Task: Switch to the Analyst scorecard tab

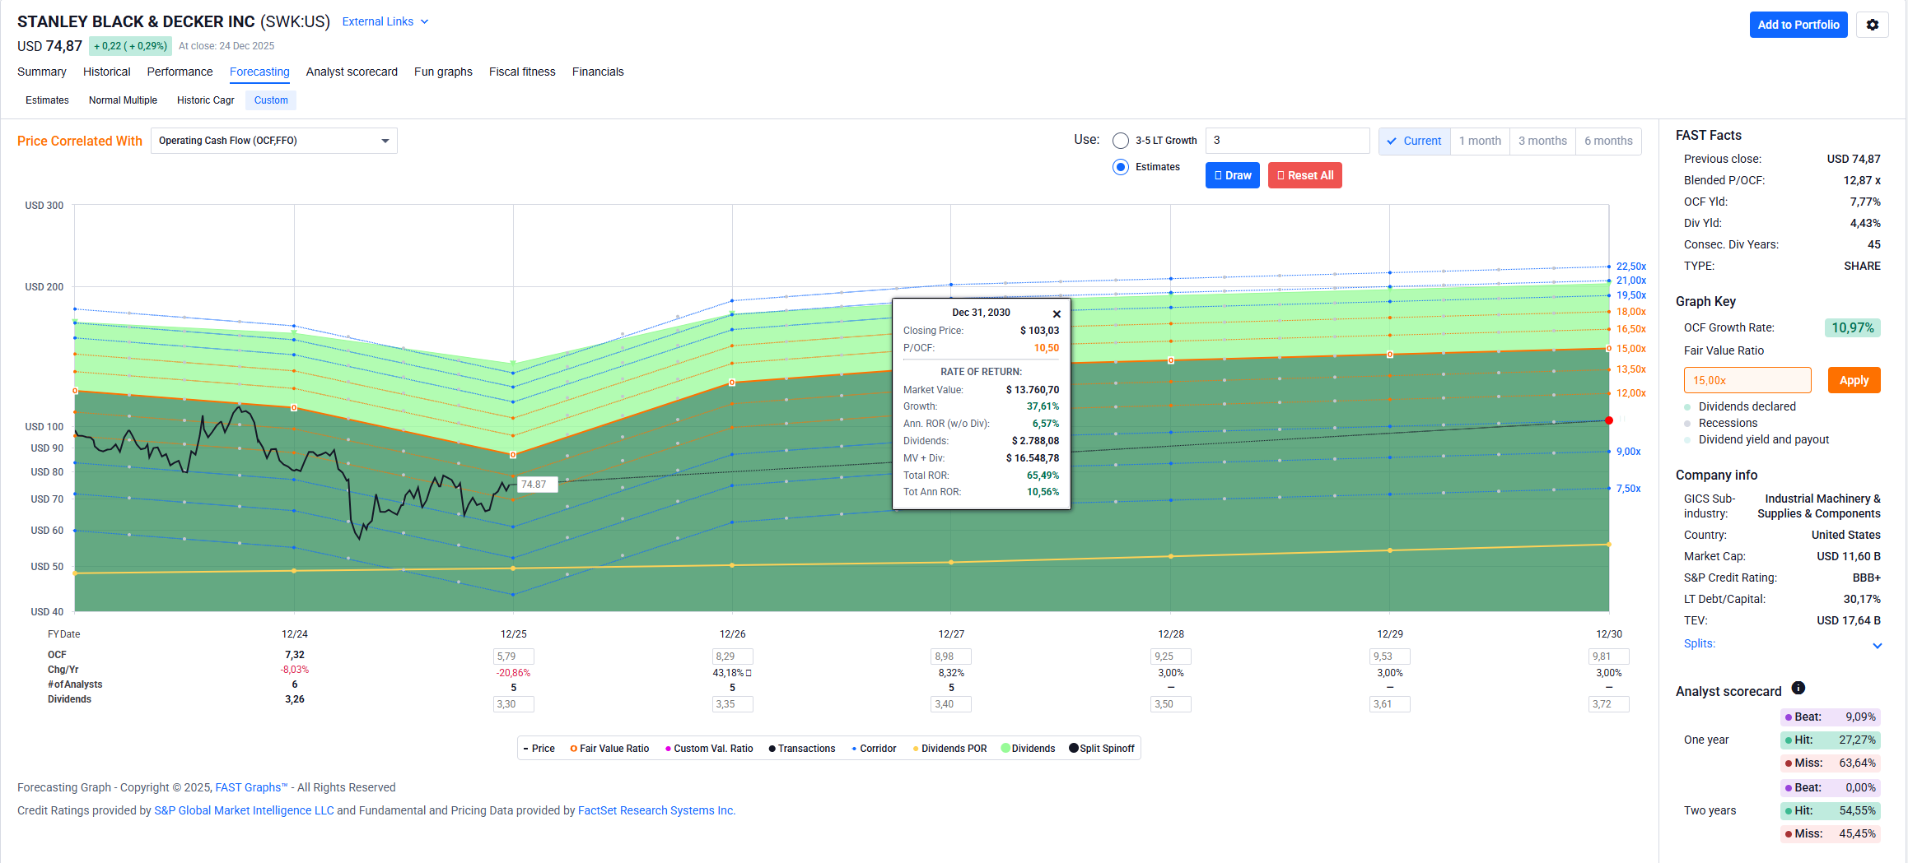Action: (352, 72)
